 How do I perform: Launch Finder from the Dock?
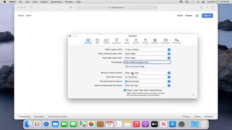[28, 124]
